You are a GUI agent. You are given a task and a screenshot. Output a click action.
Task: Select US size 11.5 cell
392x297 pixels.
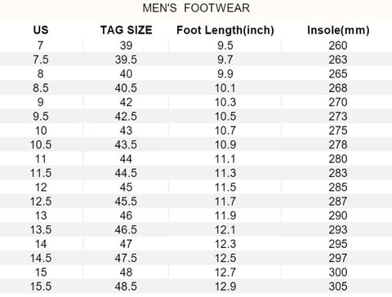pyautogui.click(x=41, y=173)
